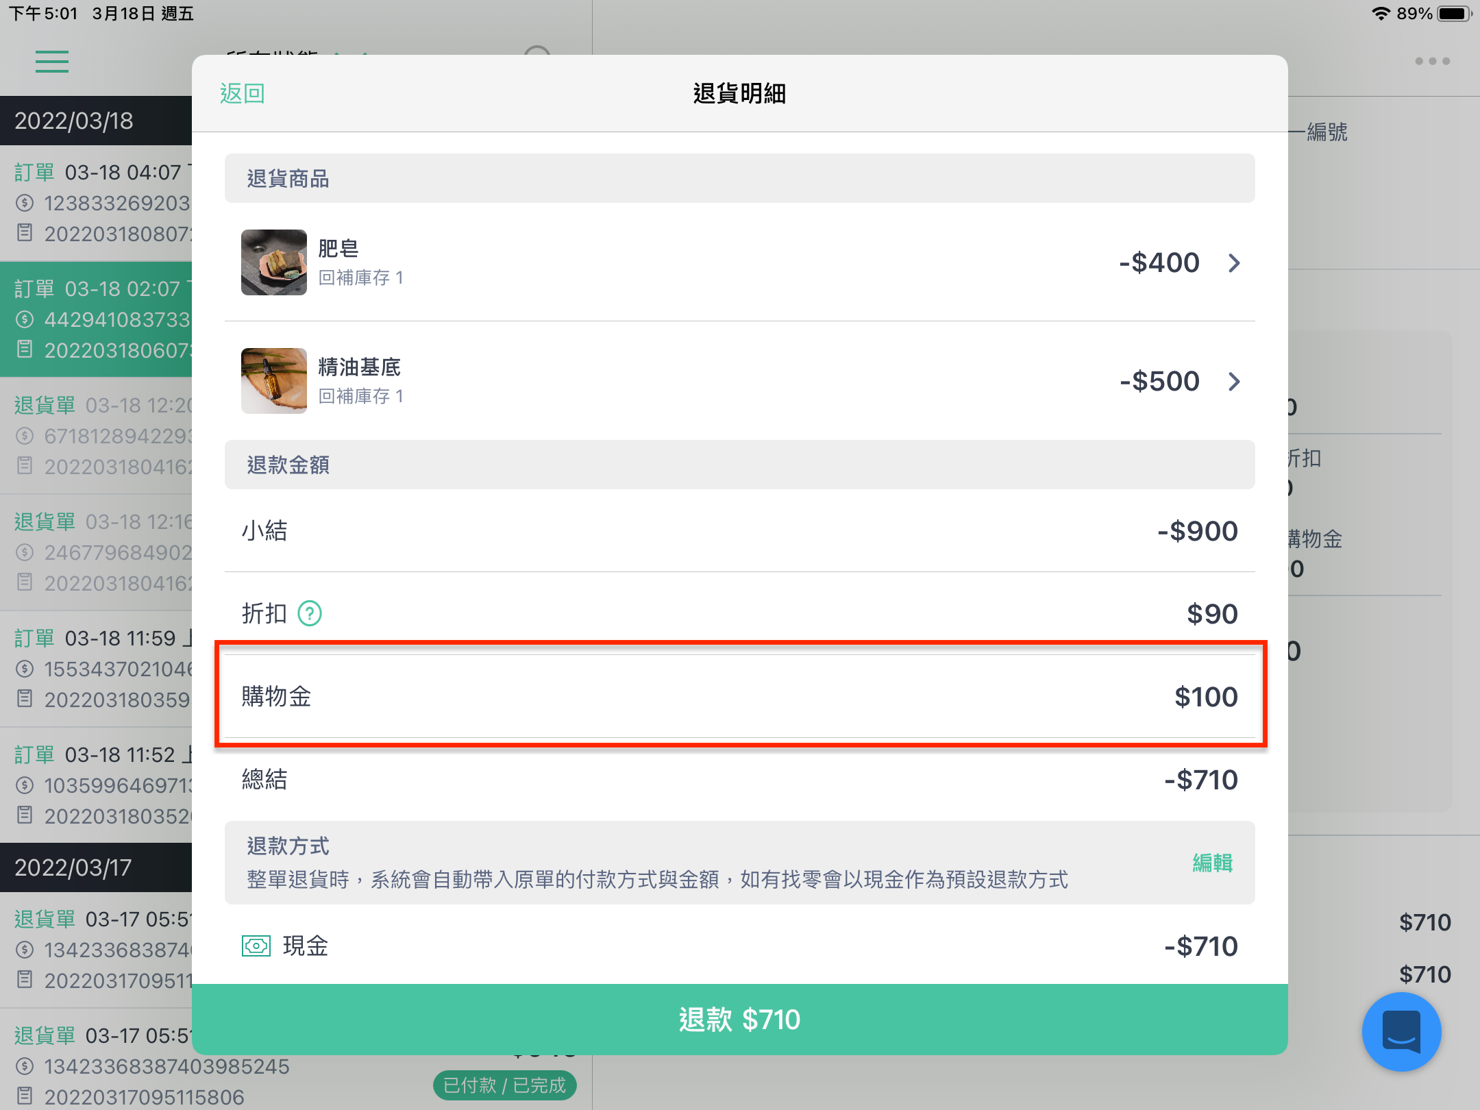Click 返回 to go back
This screenshot has width=1480, height=1110.
click(243, 93)
